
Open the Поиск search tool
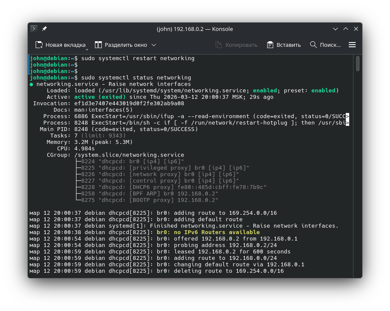(x=325, y=45)
